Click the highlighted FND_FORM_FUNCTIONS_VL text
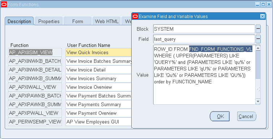Viewport: 273px width, 139px height. [221, 49]
